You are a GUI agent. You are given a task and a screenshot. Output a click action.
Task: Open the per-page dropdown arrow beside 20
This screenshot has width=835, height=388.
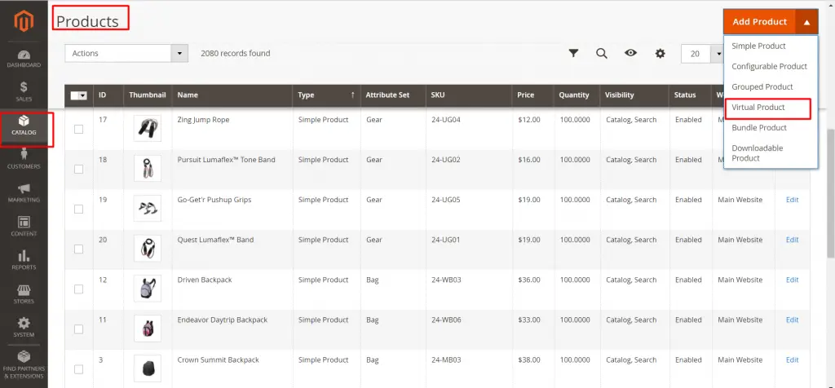(x=718, y=53)
